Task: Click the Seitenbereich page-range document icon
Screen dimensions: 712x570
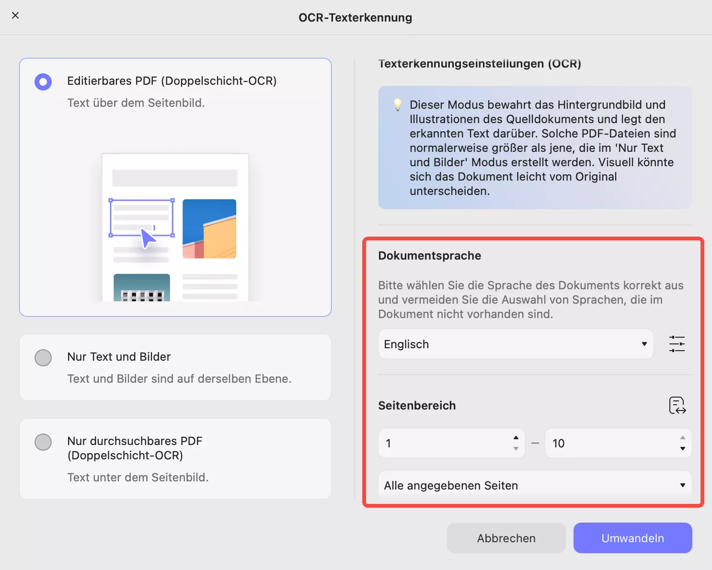Action: 677,405
